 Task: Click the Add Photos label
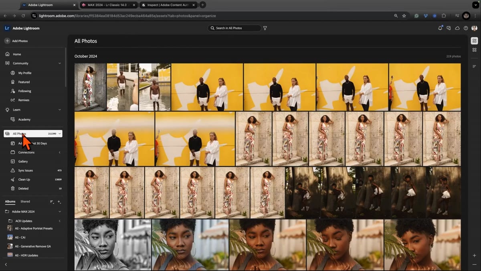pyautogui.click(x=20, y=41)
